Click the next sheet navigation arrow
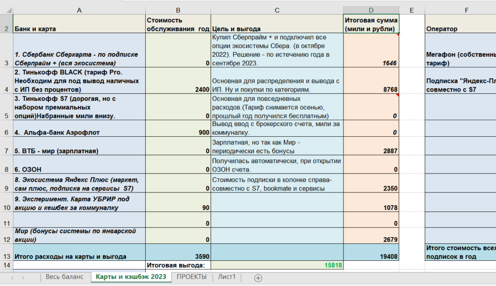The width and height of the screenshot is (496, 286). (x=23, y=278)
